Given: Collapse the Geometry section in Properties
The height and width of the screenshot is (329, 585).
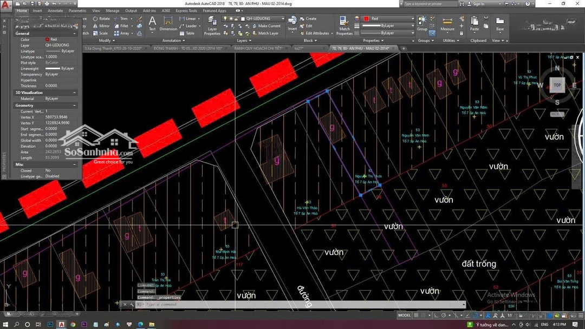Looking at the screenshot, I should point(75,106).
